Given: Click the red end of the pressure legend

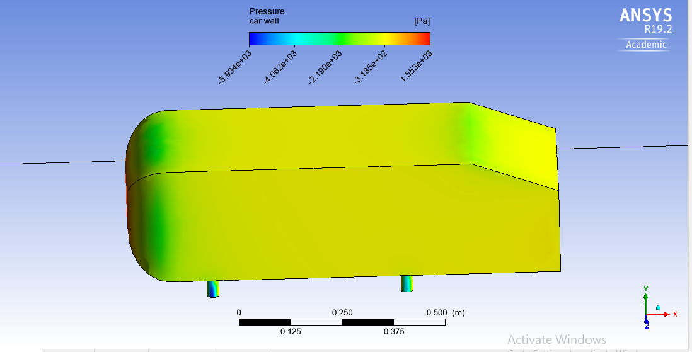Looking at the screenshot, I should 425,39.
